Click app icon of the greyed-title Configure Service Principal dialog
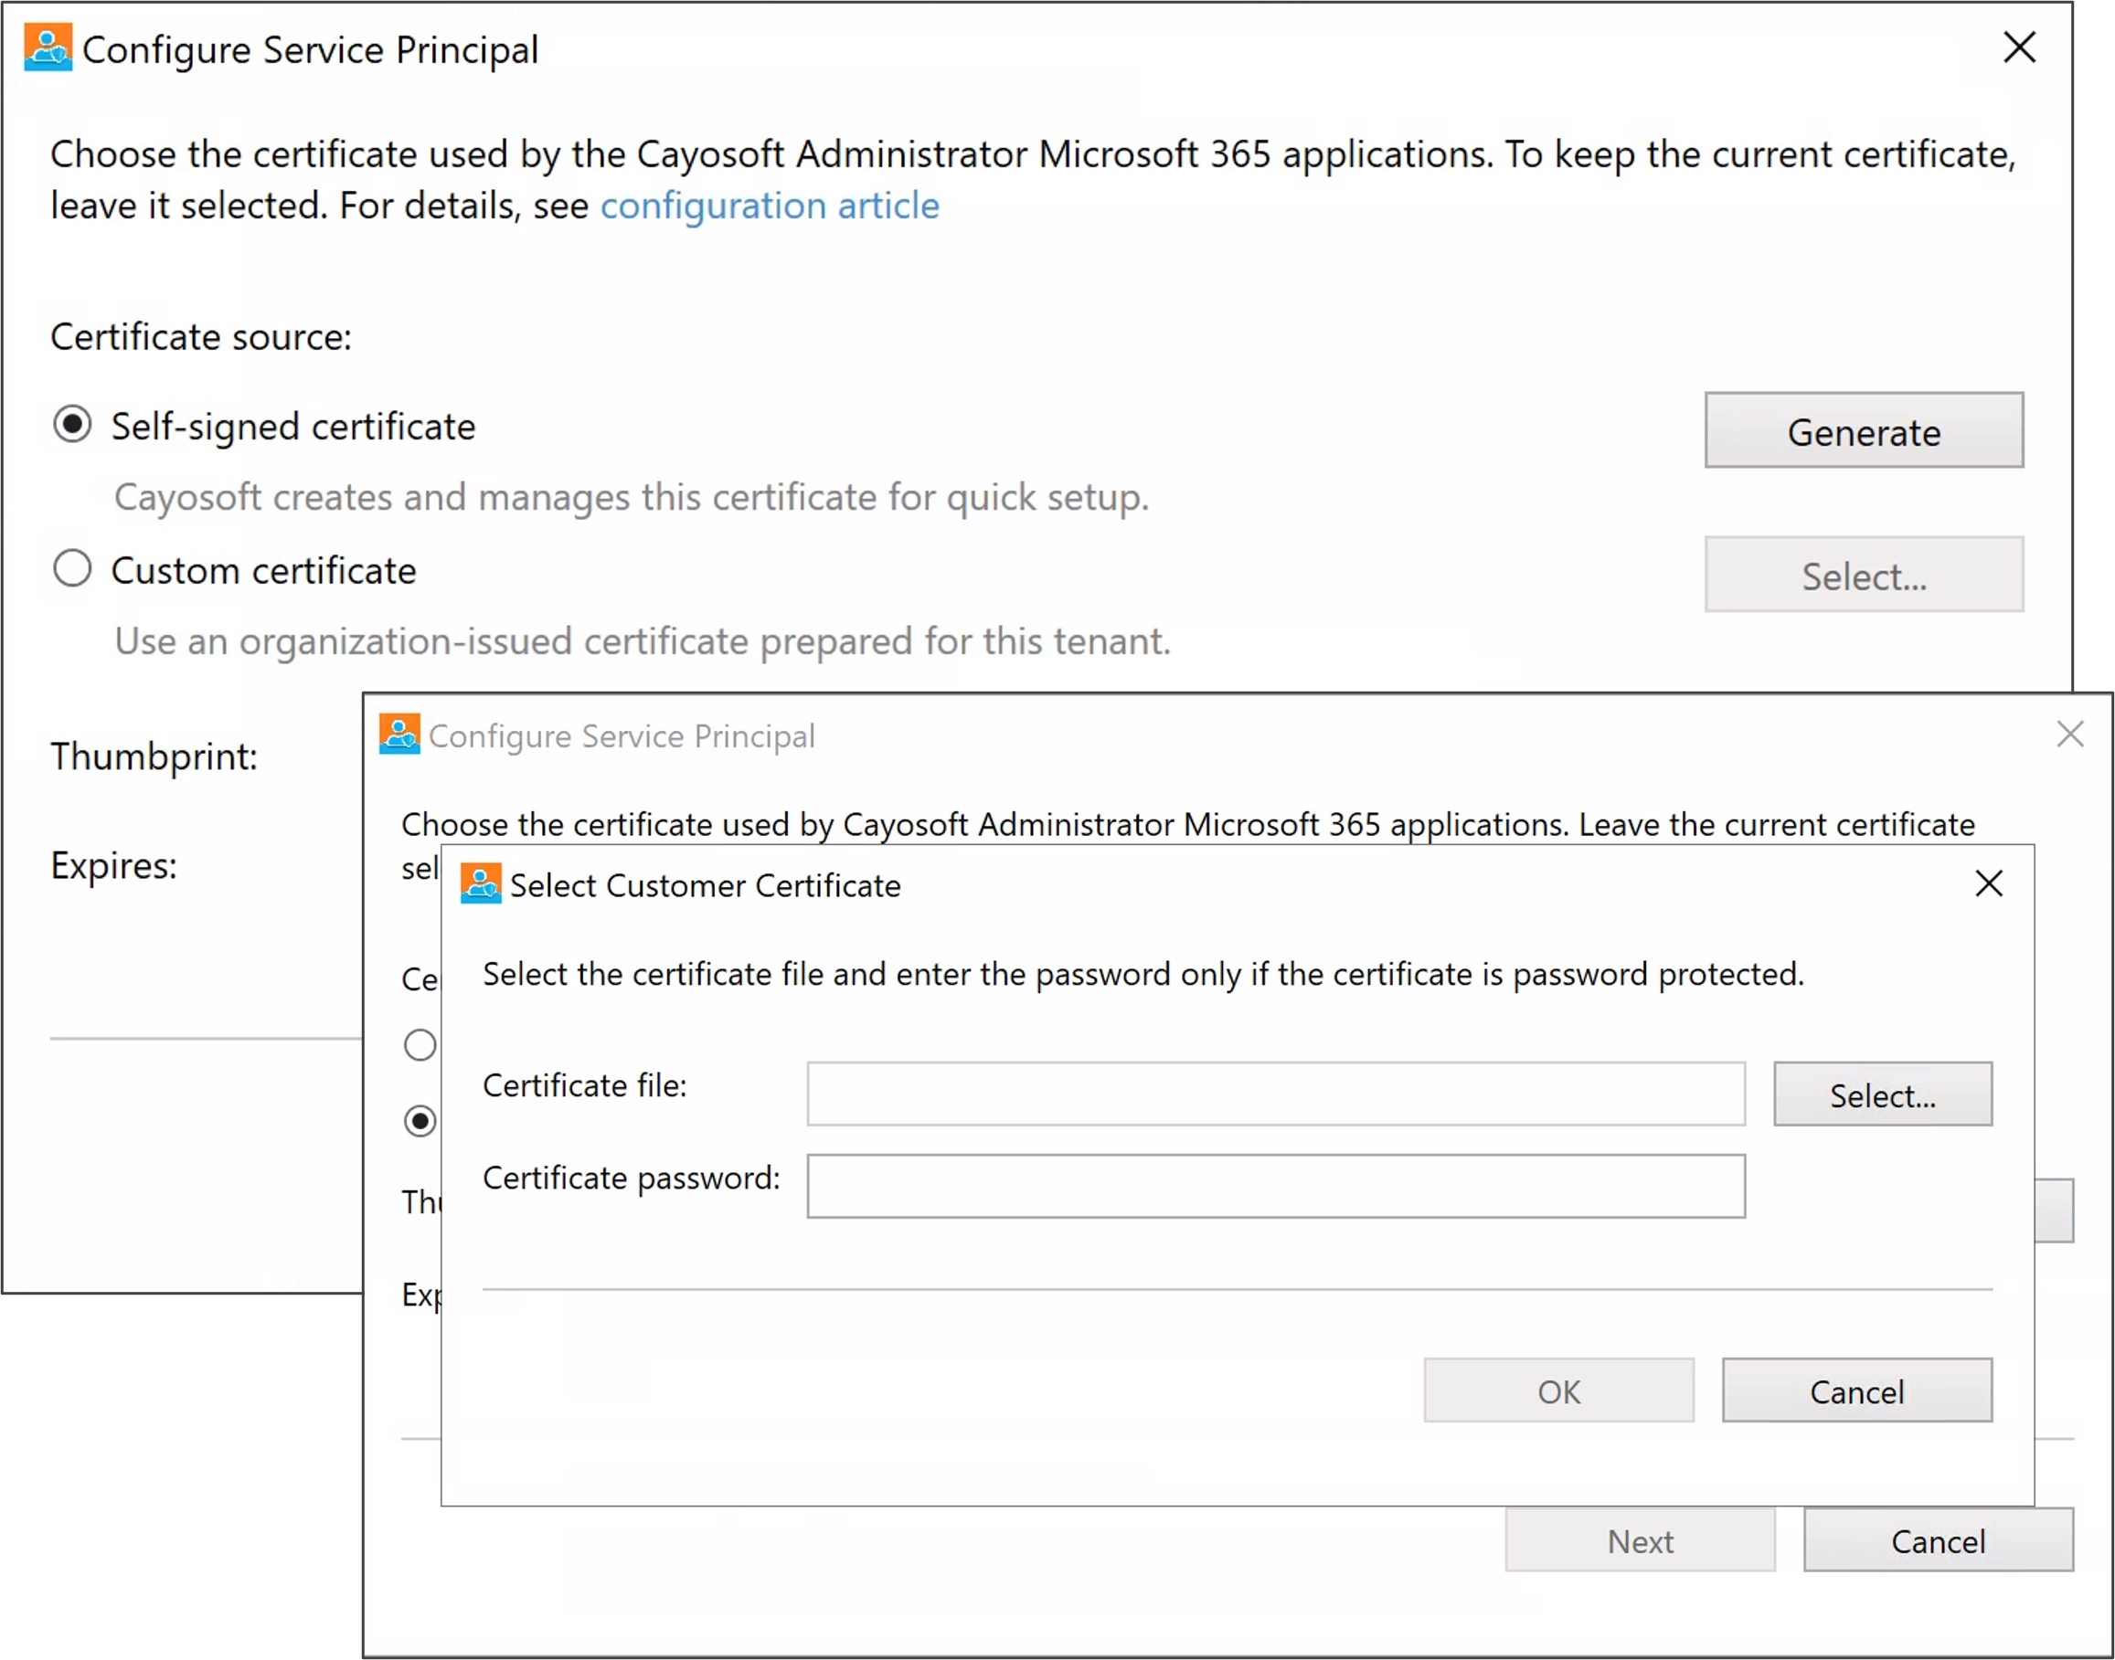Image resolution: width=2115 pixels, height=1660 pixels. click(x=399, y=735)
